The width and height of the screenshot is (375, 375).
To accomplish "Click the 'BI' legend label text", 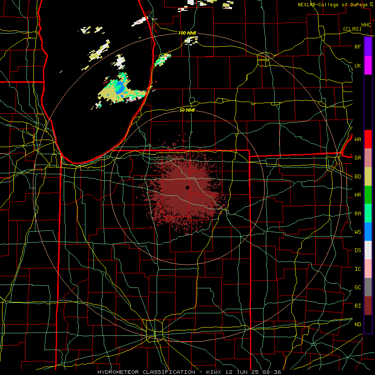I will [x=357, y=306].
